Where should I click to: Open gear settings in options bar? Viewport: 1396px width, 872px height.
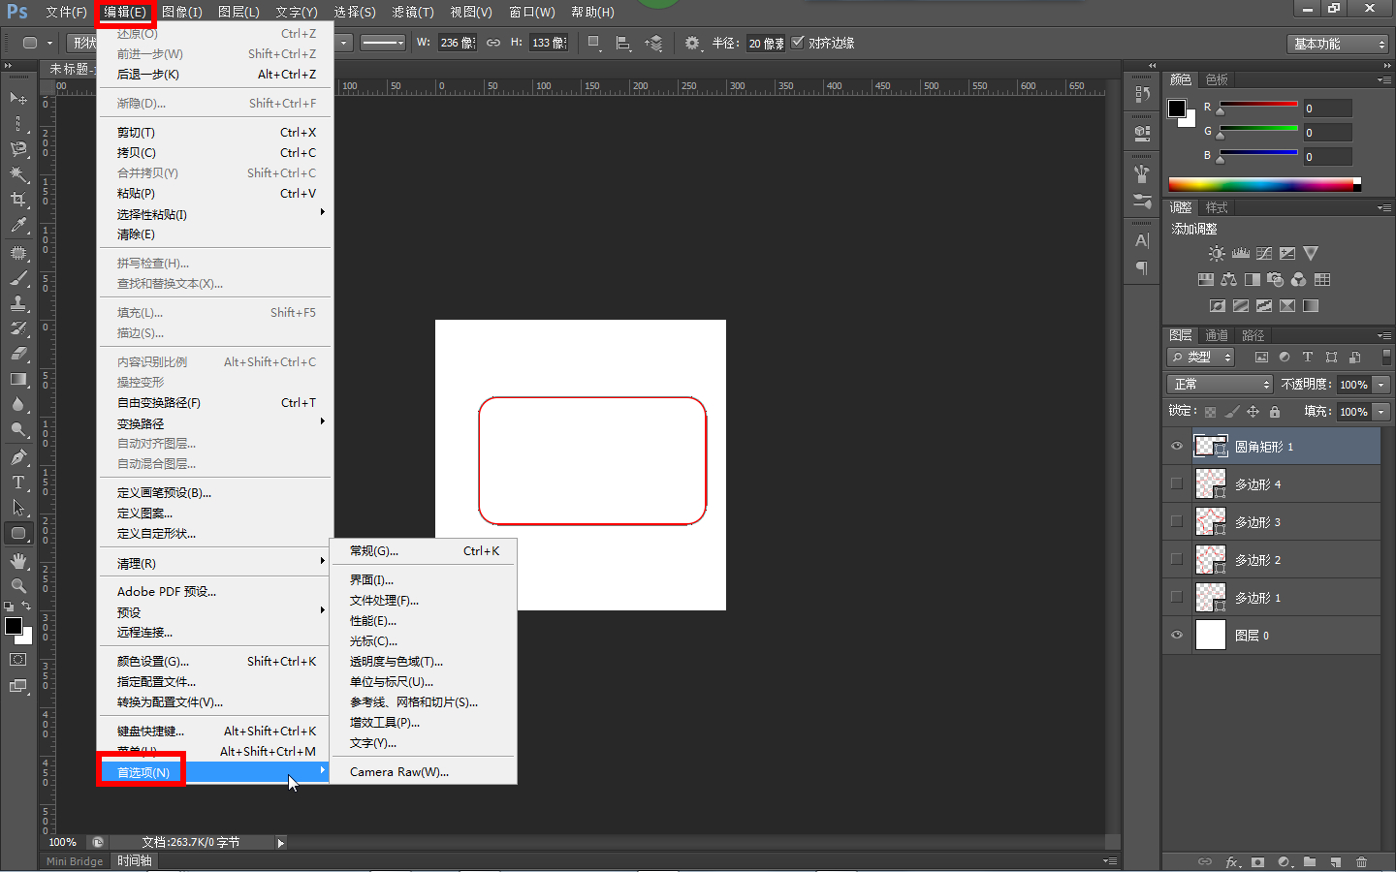point(692,43)
